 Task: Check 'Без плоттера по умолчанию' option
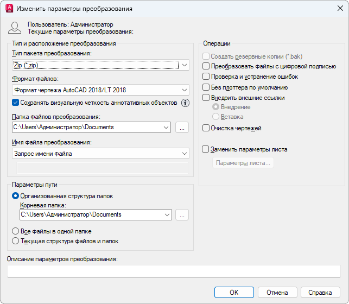pos(206,87)
